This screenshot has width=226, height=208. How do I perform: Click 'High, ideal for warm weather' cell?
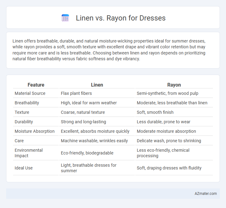pyautogui.click(x=89, y=103)
